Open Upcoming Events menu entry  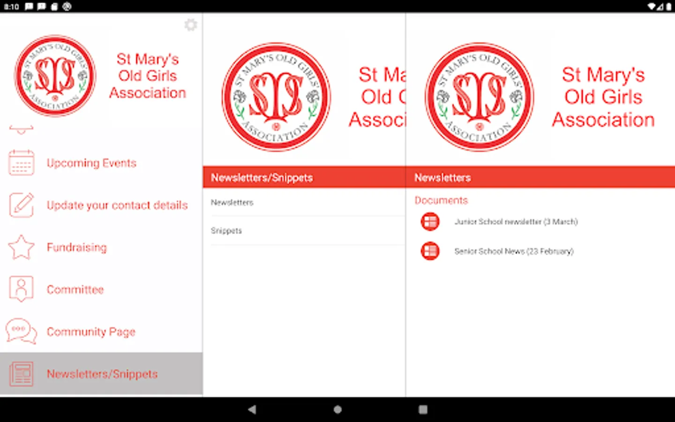coord(101,163)
